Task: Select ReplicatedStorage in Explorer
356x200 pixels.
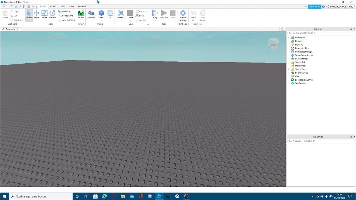Action: [x=303, y=52]
